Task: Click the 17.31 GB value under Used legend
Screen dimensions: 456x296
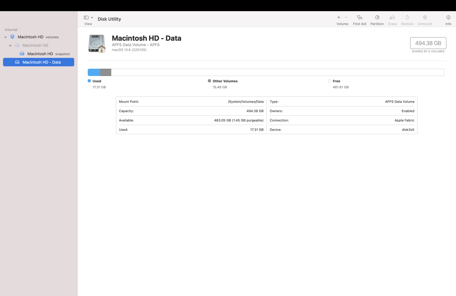Action: pyautogui.click(x=99, y=87)
